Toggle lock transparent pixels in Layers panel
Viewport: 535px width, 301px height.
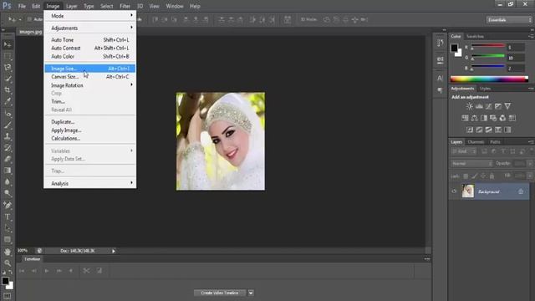tap(466, 176)
